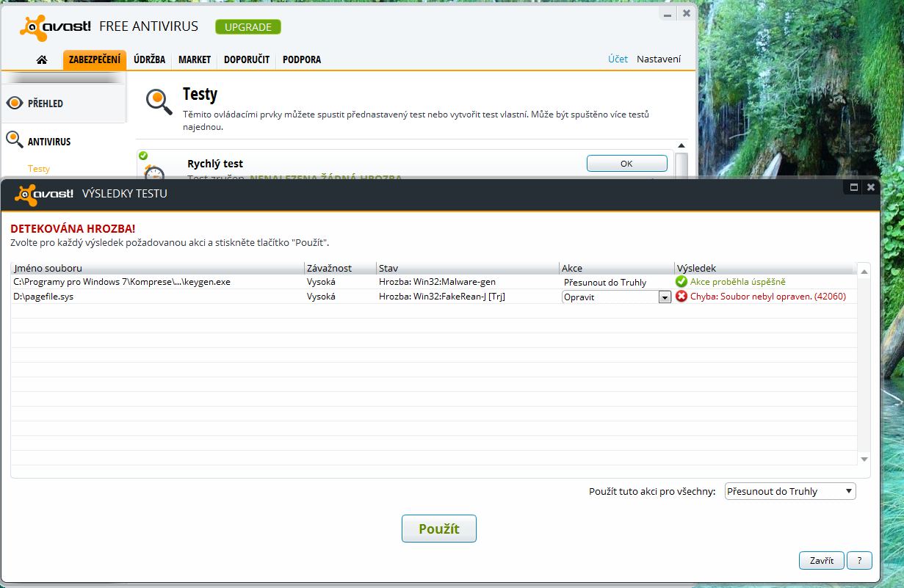Click Hrozba: Win32:Malware-gen cell

coord(438,282)
